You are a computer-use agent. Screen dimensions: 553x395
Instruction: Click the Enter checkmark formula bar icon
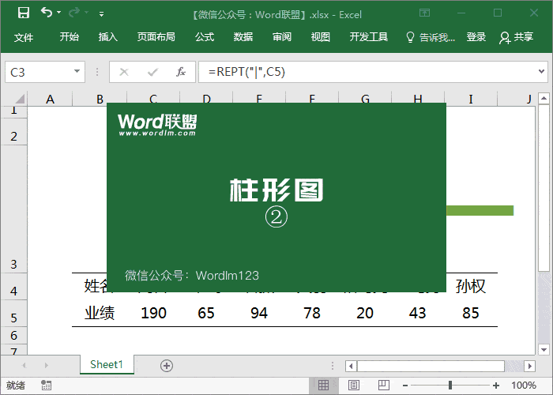(x=152, y=72)
